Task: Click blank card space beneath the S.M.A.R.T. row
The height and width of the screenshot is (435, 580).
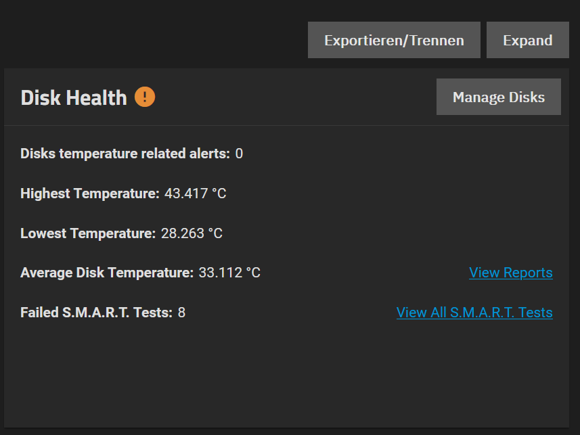Action: click(x=286, y=373)
